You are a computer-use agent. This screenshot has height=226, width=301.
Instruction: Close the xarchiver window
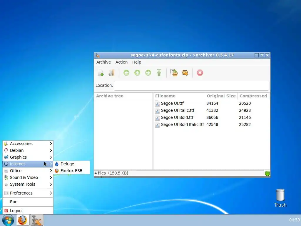(x=267, y=55)
